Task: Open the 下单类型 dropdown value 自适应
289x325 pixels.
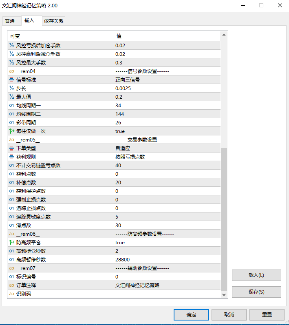Action: (x=167, y=148)
